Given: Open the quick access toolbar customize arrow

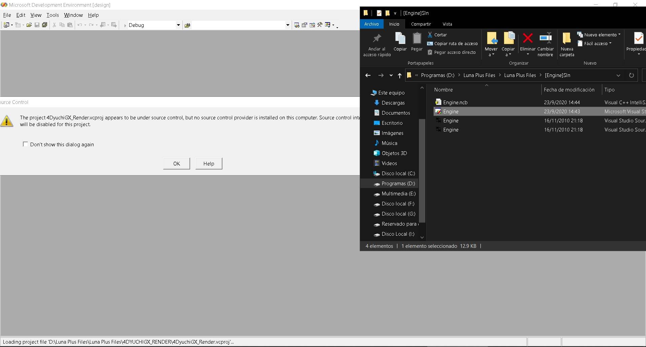Looking at the screenshot, I should pyautogui.click(x=395, y=13).
